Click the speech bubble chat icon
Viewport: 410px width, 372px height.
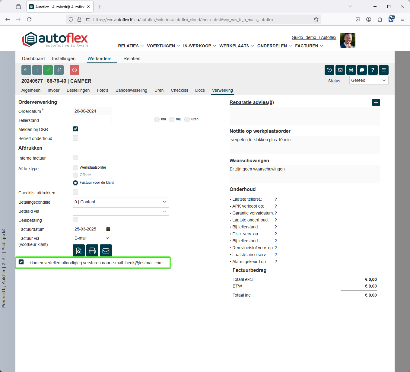click(362, 70)
